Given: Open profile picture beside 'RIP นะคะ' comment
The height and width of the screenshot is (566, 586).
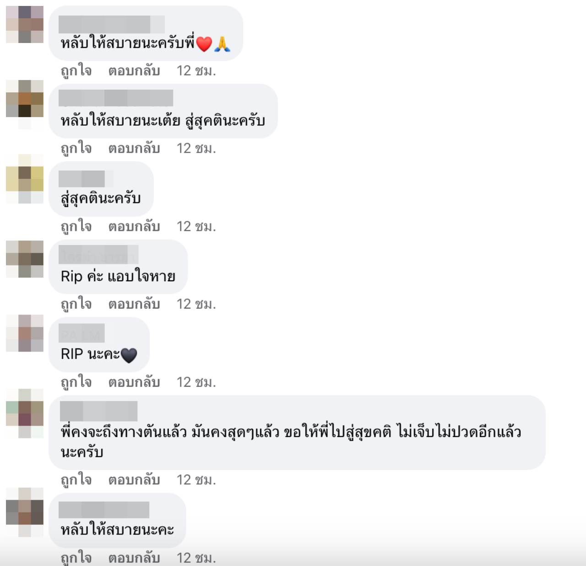Looking at the screenshot, I should tap(25, 333).
